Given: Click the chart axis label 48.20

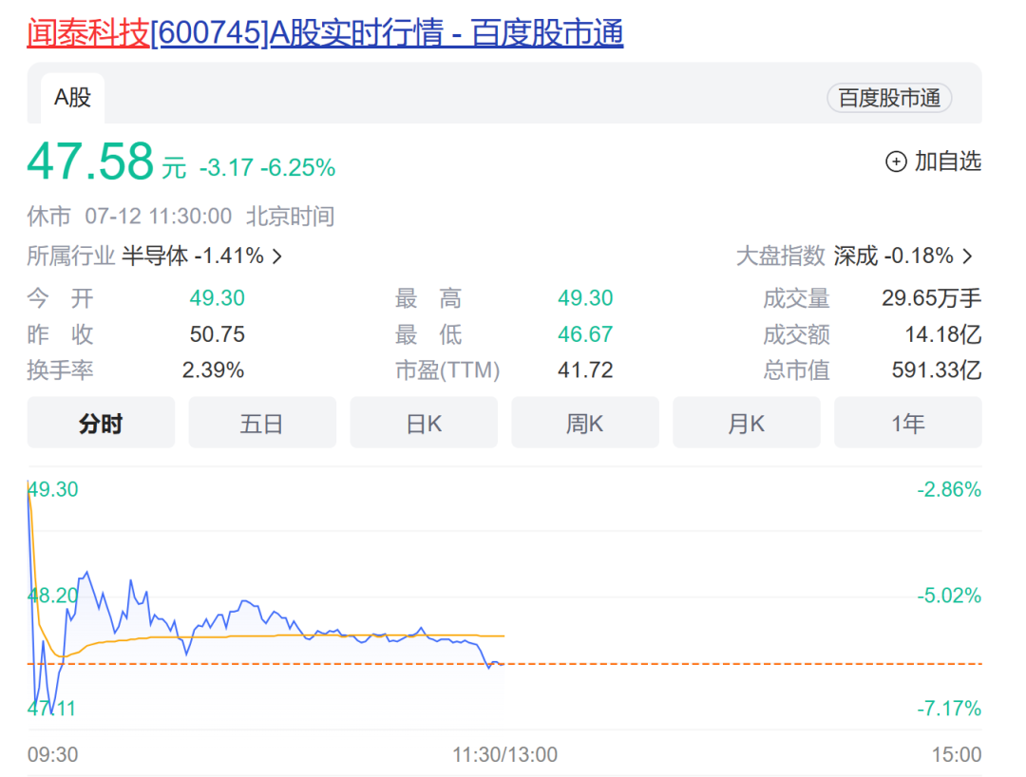Looking at the screenshot, I should tap(52, 596).
